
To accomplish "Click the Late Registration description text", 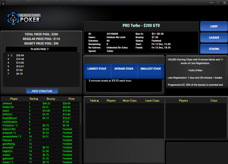I will (x=195, y=78).
